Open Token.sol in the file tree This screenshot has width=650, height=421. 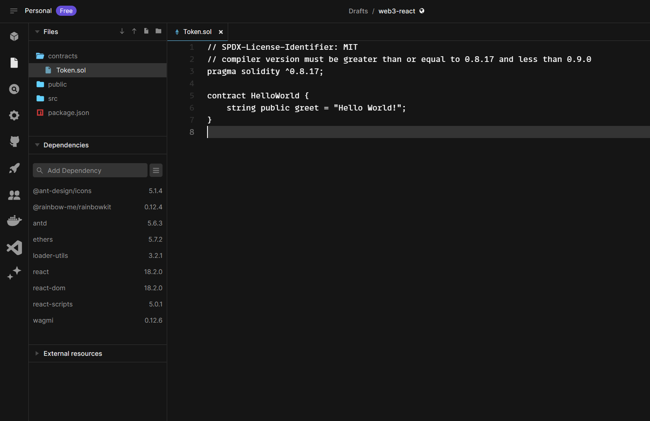[x=98, y=70]
